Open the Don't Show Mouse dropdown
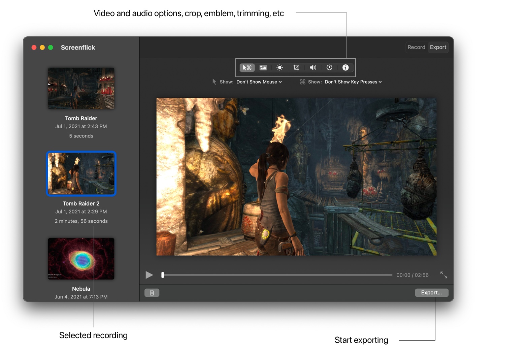Viewport: 528px width, 353px height. coord(259,82)
